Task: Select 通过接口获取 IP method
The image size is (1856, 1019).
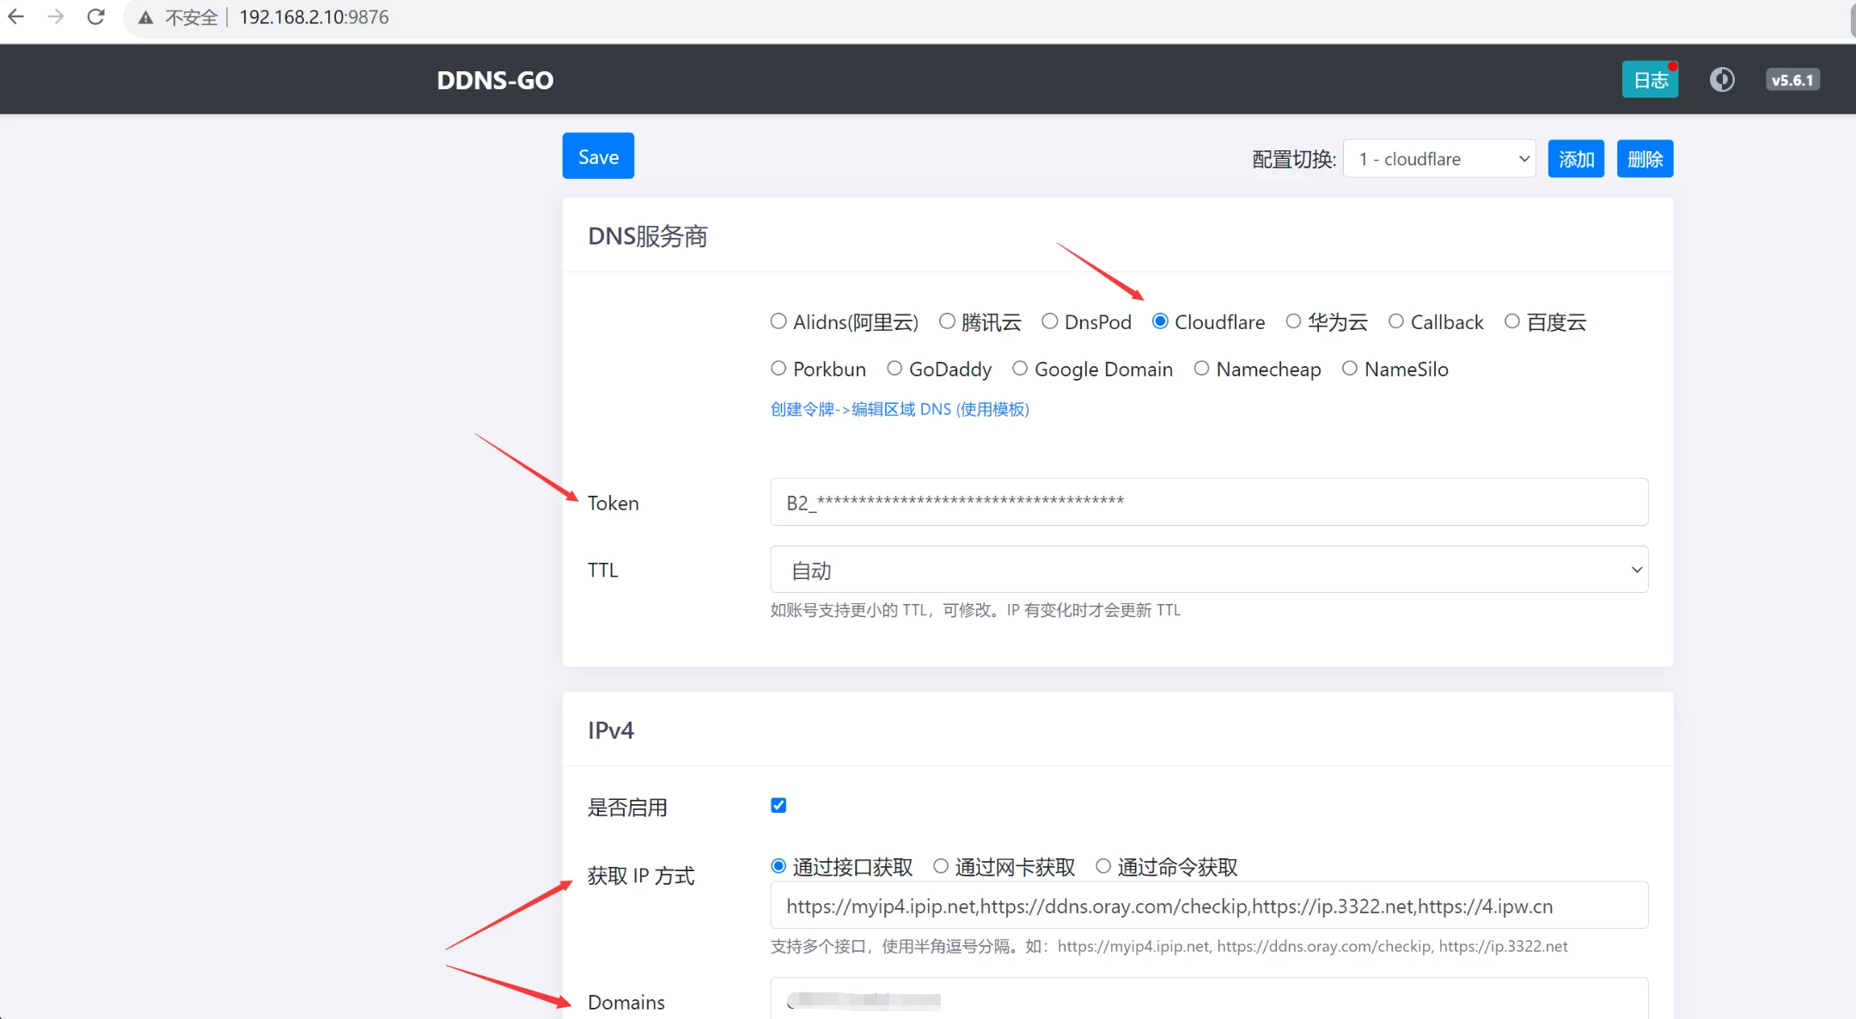Action: (778, 866)
